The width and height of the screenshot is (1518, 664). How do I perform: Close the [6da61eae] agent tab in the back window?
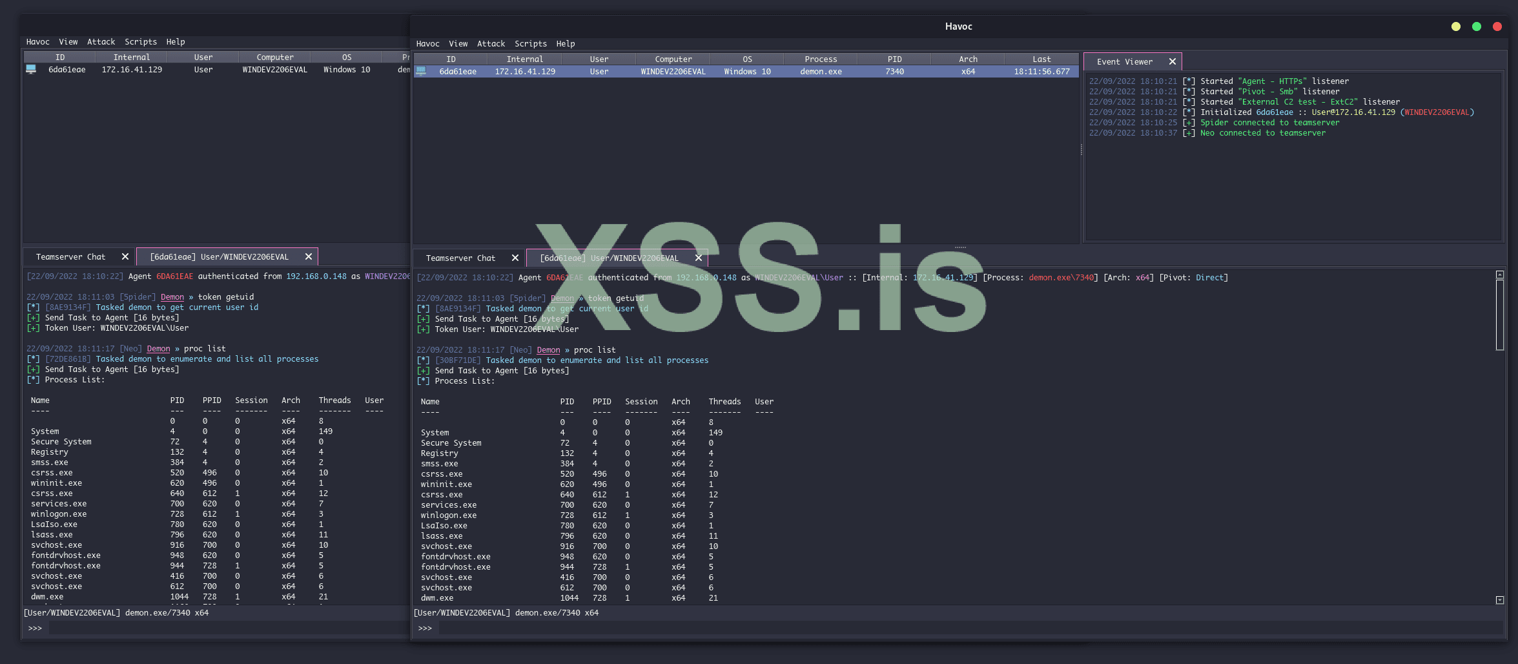309,257
